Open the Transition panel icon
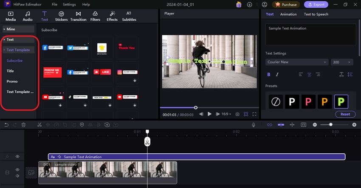This screenshot has height=188, width=361. [x=78, y=16]
